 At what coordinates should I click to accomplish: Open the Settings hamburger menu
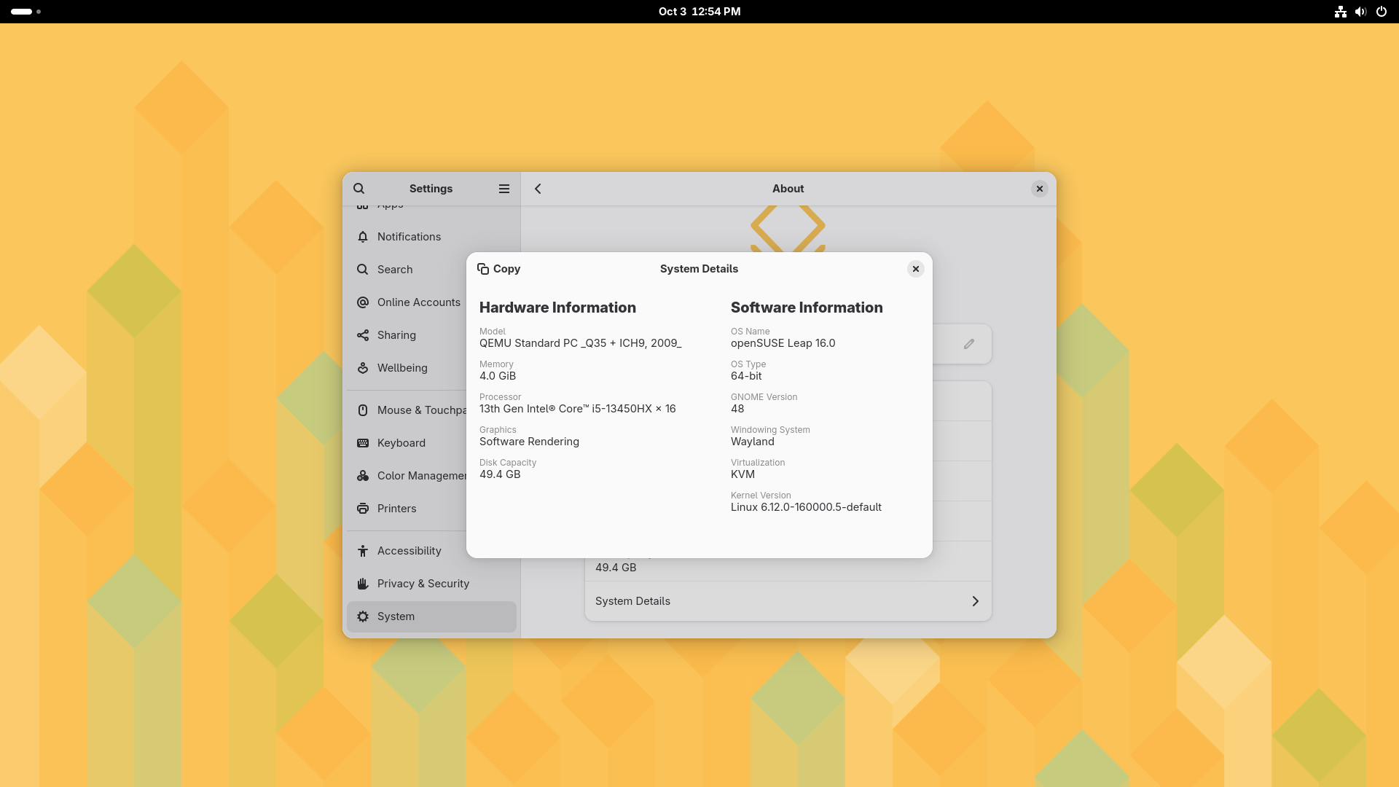tap(503, 189)
